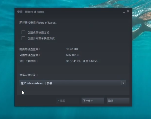Select the 18.47 GB required space value

click(x=72, y=49)
